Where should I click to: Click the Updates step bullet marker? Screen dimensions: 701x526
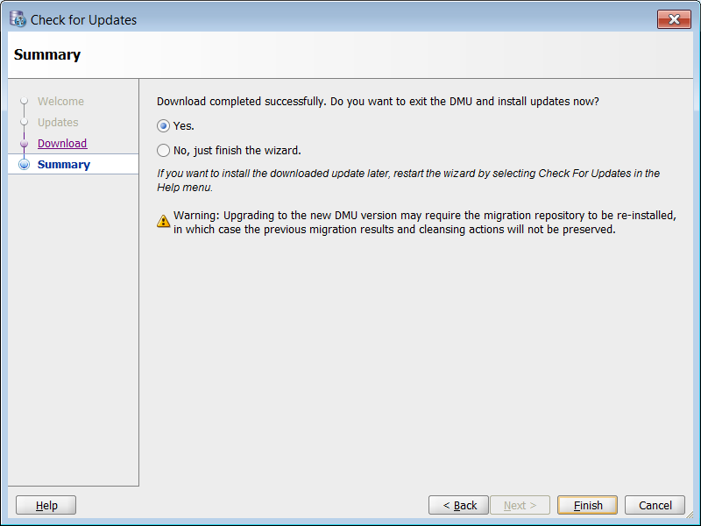point(24,123)
